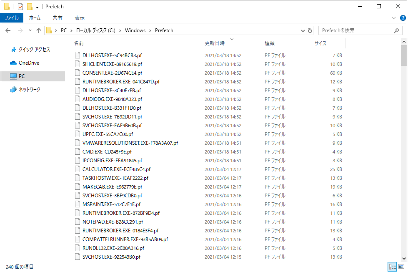
Task: Select ネットワーク in navigation pane
Action: tap(30, 90)
